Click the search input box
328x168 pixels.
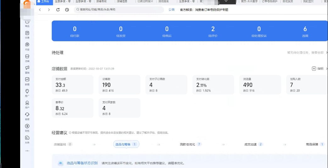click(x=120, y=10)
